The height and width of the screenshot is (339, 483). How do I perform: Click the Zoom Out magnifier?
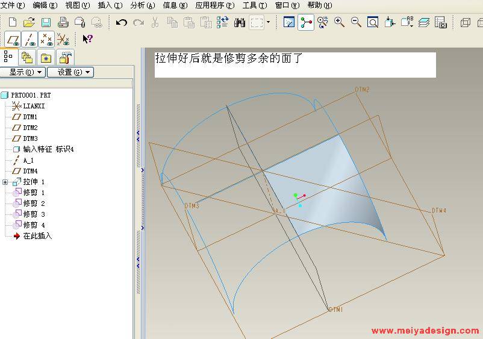tap(356, 22)
